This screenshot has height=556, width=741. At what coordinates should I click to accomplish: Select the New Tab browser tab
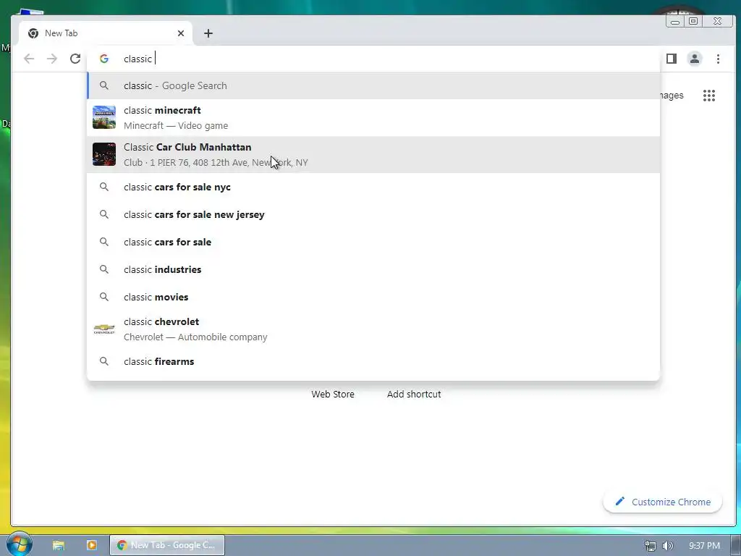click(106, 33)
